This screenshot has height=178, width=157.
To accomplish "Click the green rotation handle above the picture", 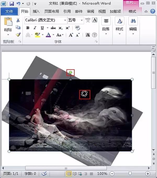I will [70, 72].
